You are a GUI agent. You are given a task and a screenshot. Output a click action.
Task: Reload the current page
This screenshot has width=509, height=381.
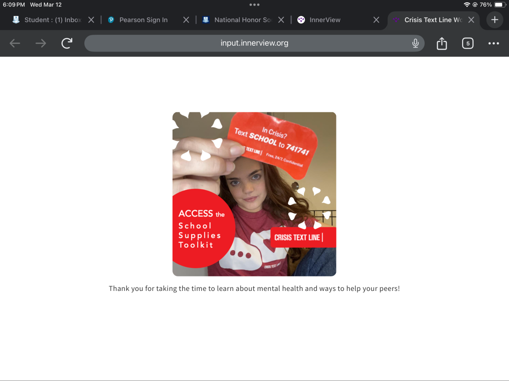coord(67,43)
